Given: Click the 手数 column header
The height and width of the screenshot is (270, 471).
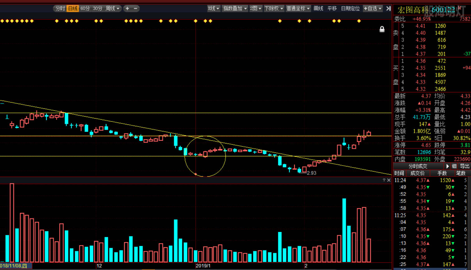Looking at the screenshot, I should 442,173.
